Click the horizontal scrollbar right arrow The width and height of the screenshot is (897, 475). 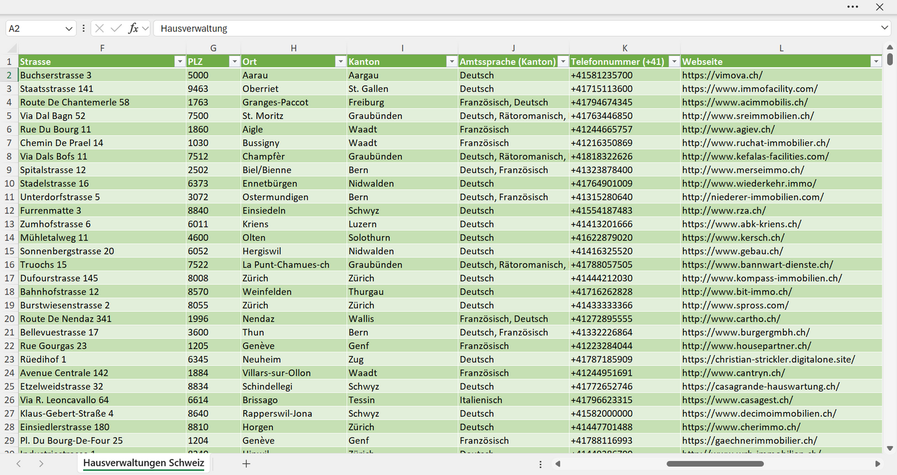878,464
